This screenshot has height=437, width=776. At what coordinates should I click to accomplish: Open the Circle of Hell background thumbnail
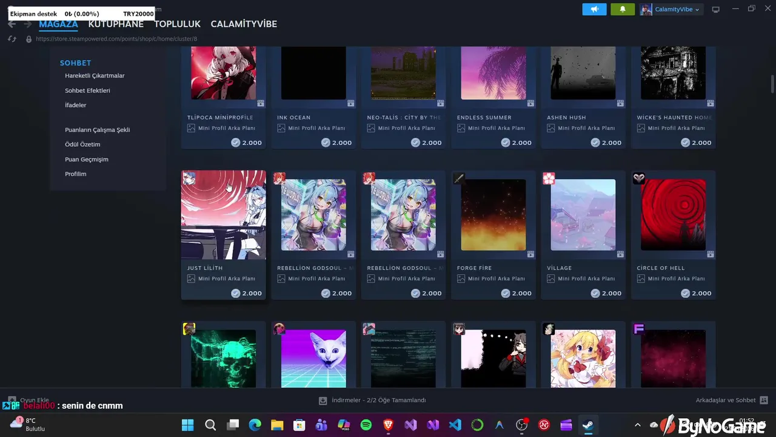point(673,215)
